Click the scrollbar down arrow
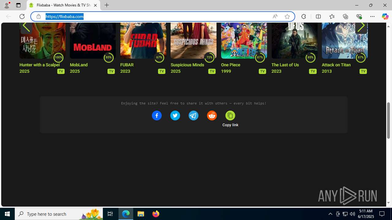Image resolution: width=392 pixels, height=220 pixels. pyautogui.click(x=388, y=203)
